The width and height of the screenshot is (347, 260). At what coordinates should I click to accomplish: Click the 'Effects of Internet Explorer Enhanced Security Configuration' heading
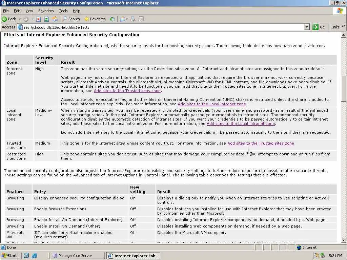point(72,35)
